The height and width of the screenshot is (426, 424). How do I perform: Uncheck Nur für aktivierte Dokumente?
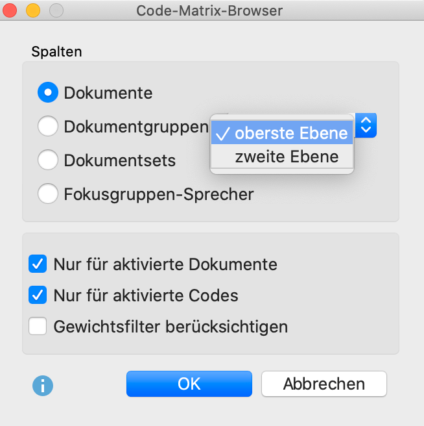(38, 264)
